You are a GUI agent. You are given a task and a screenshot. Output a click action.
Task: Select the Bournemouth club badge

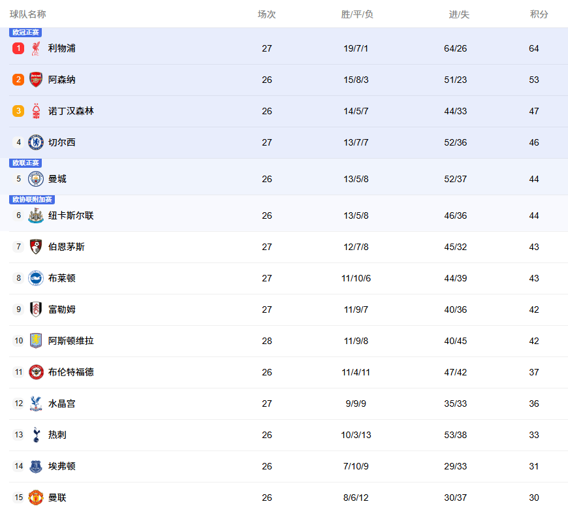click(36, 247)
